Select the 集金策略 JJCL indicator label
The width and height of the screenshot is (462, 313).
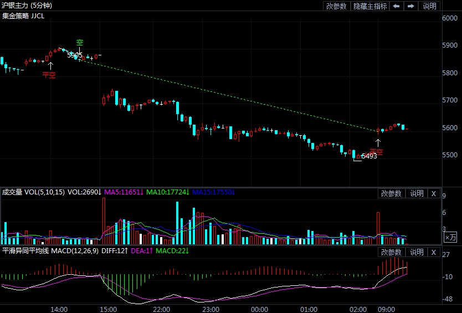(x=23, y=16)
